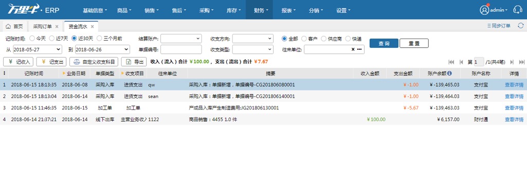Click the 财付通 account name cell
The height and width of the screenshot is (189, 527).
[x=481, y=120]
